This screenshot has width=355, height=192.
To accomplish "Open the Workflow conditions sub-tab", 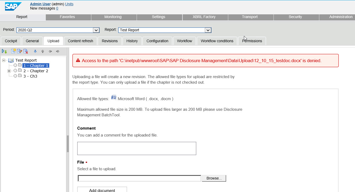I will [217, 41].
